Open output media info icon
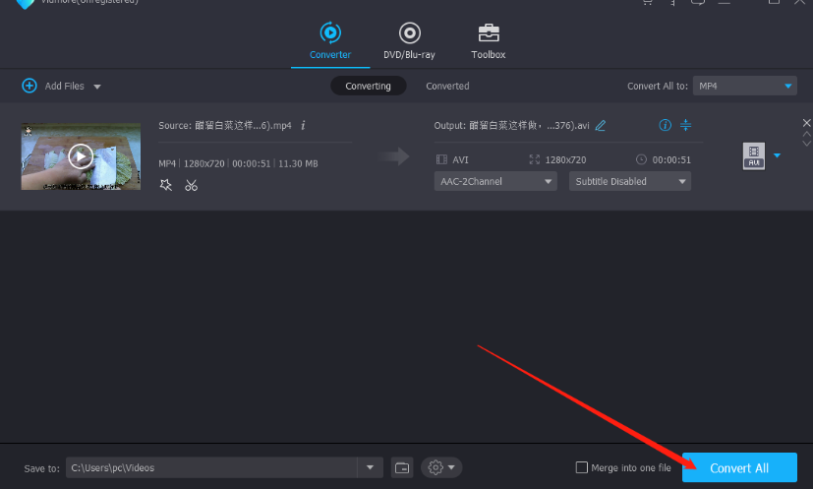 (x=665, y=125)
